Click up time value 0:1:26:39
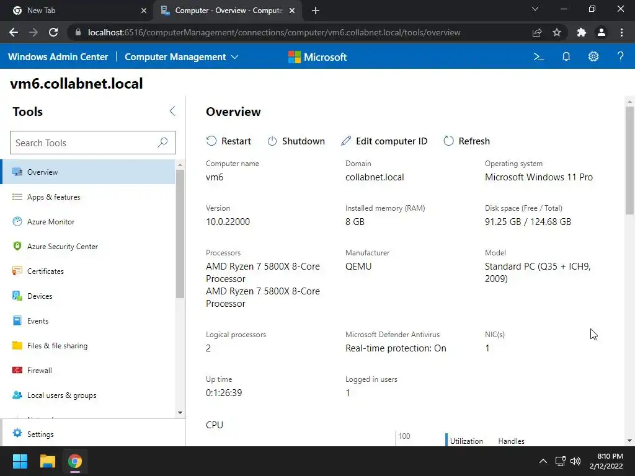Viewport: 635px width, 476px height. [x=224, y=392]
